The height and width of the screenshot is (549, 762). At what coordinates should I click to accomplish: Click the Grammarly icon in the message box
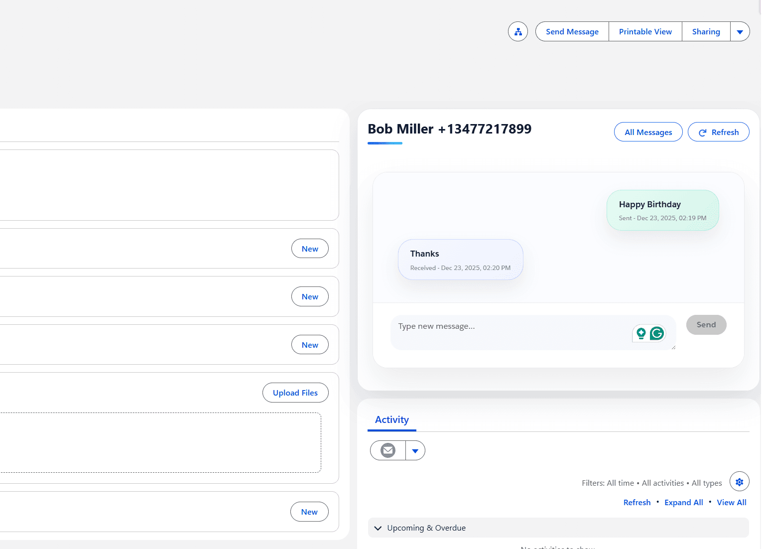tap(657, 333)
